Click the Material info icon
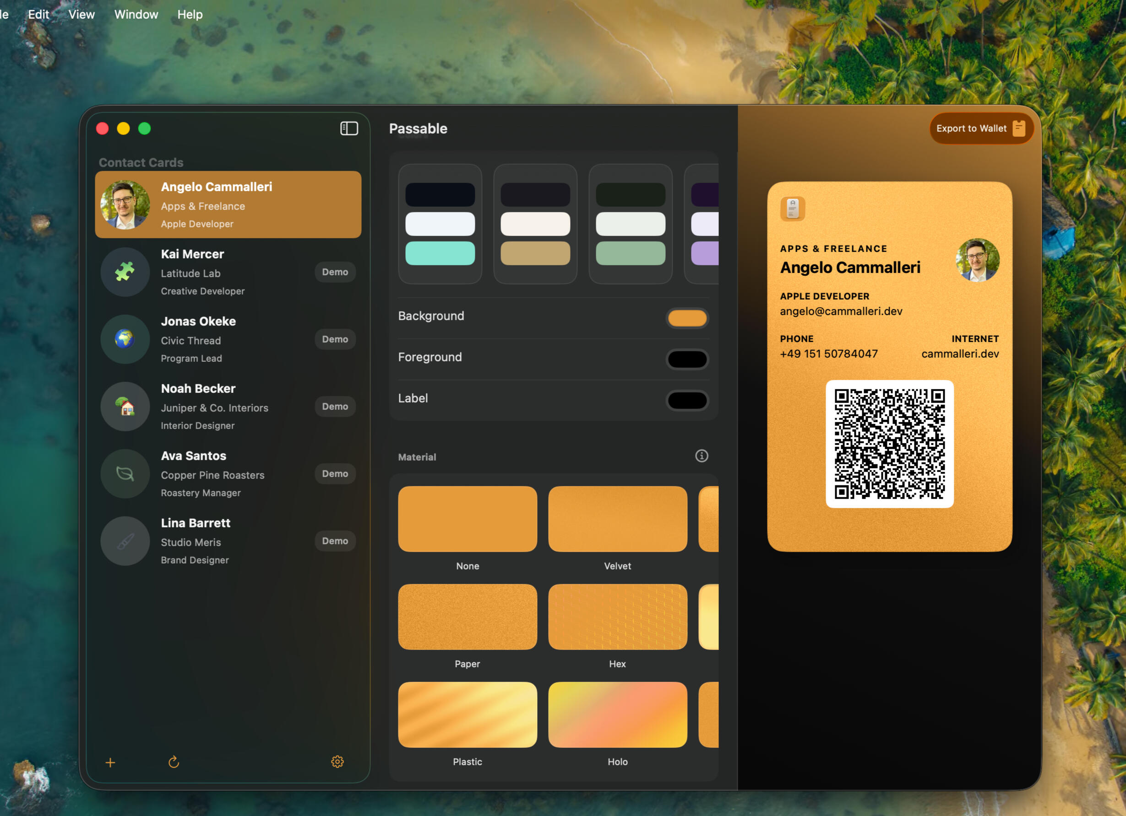The width and height of the screenshot is (1126, 816). tap(702, 456)
